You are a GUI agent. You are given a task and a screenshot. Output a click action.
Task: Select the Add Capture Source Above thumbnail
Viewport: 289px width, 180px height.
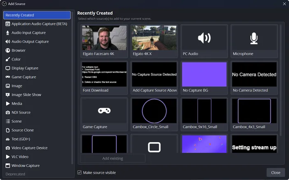coord(154,74)
